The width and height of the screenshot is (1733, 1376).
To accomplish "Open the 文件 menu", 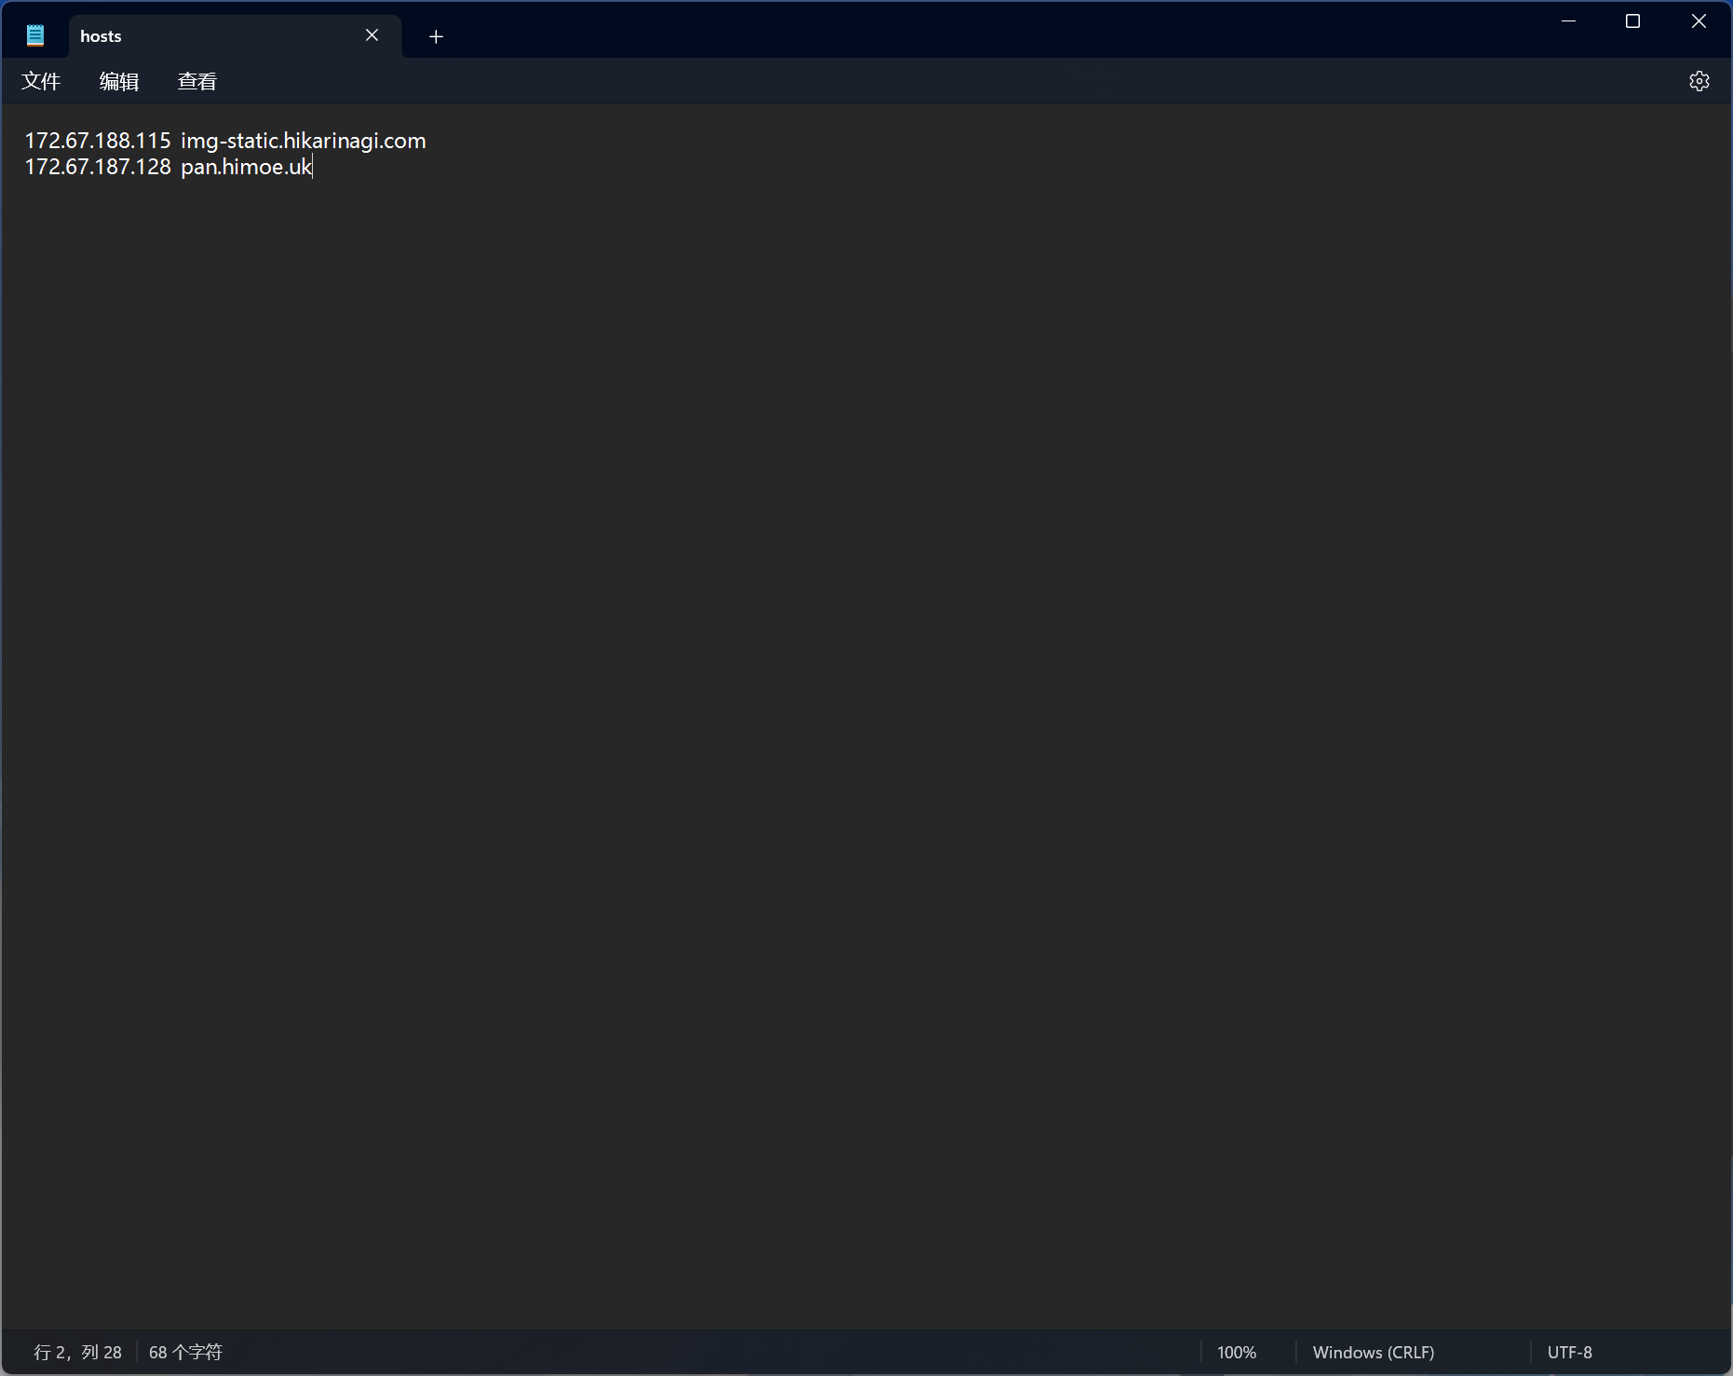I will [41, 81].
